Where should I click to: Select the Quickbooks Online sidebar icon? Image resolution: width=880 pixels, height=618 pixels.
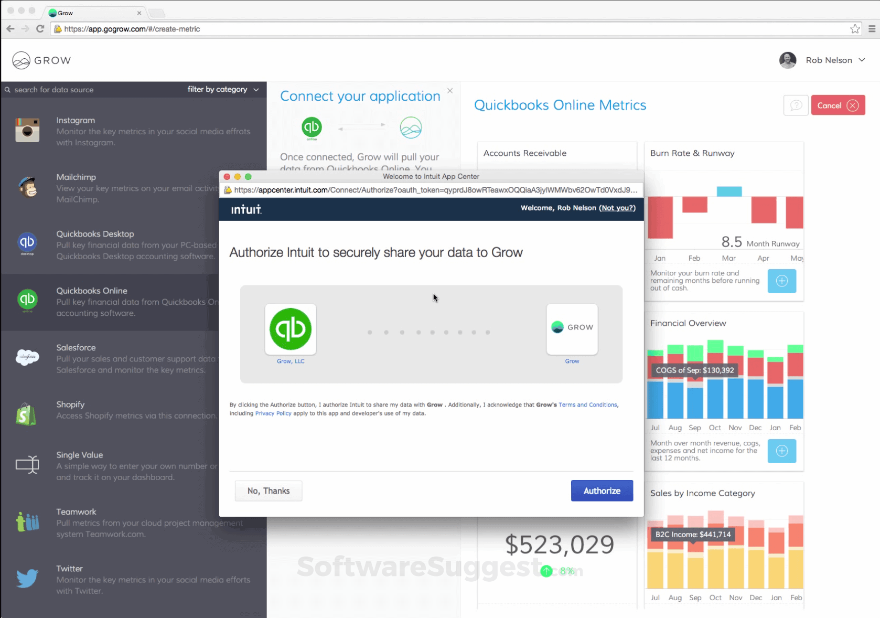click(x=27, y=300)
